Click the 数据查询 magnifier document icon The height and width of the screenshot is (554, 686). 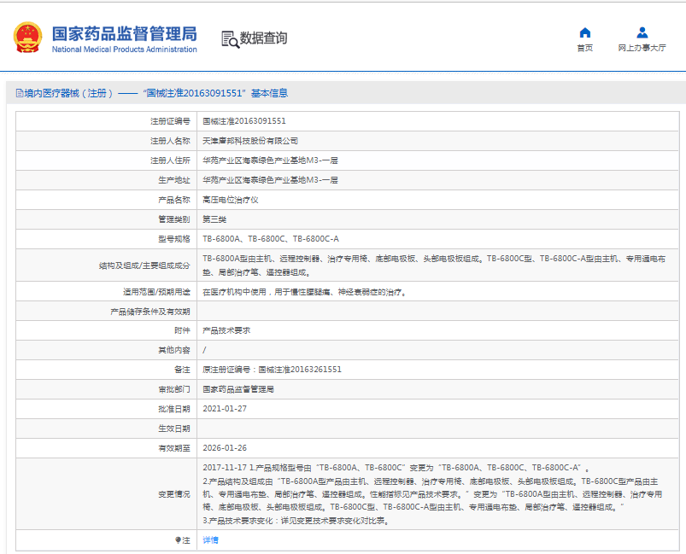point(229,38)
